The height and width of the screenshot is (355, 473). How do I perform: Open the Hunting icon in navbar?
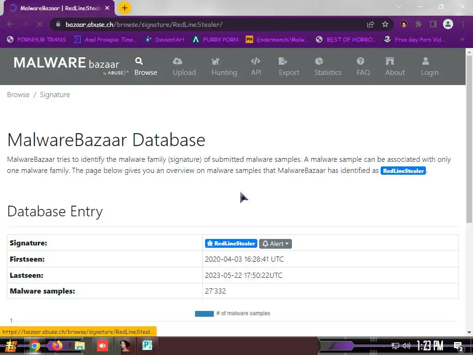coord(215,61)
